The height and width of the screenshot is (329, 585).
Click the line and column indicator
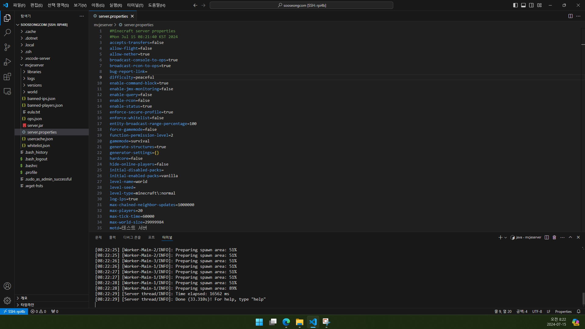click(503, 312)
